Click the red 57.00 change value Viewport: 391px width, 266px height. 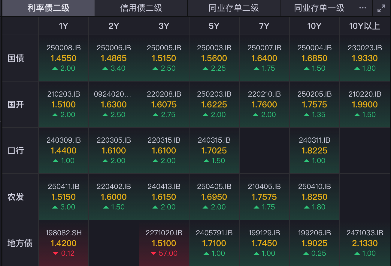pyautogui.click(x=168, y=253)
